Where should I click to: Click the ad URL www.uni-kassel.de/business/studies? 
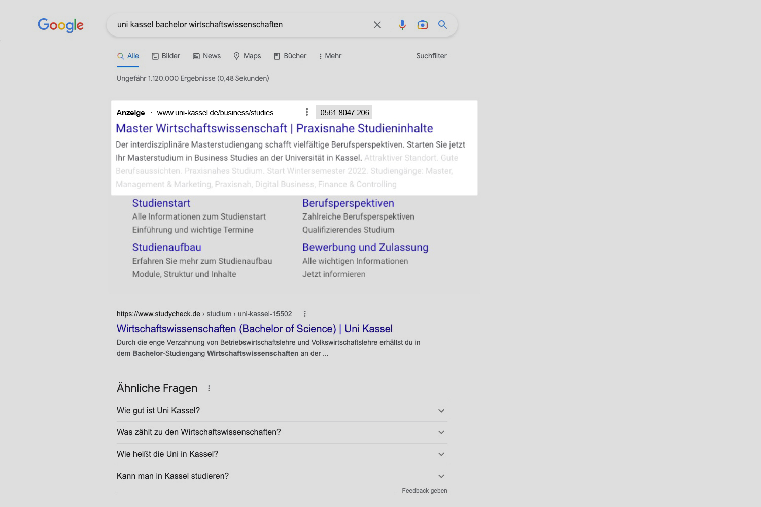point(215,113)
